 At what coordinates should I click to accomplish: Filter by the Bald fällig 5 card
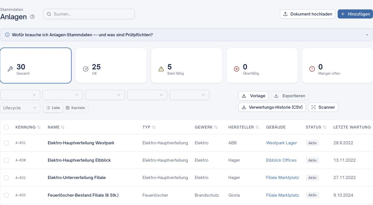(x=187, y=65)
